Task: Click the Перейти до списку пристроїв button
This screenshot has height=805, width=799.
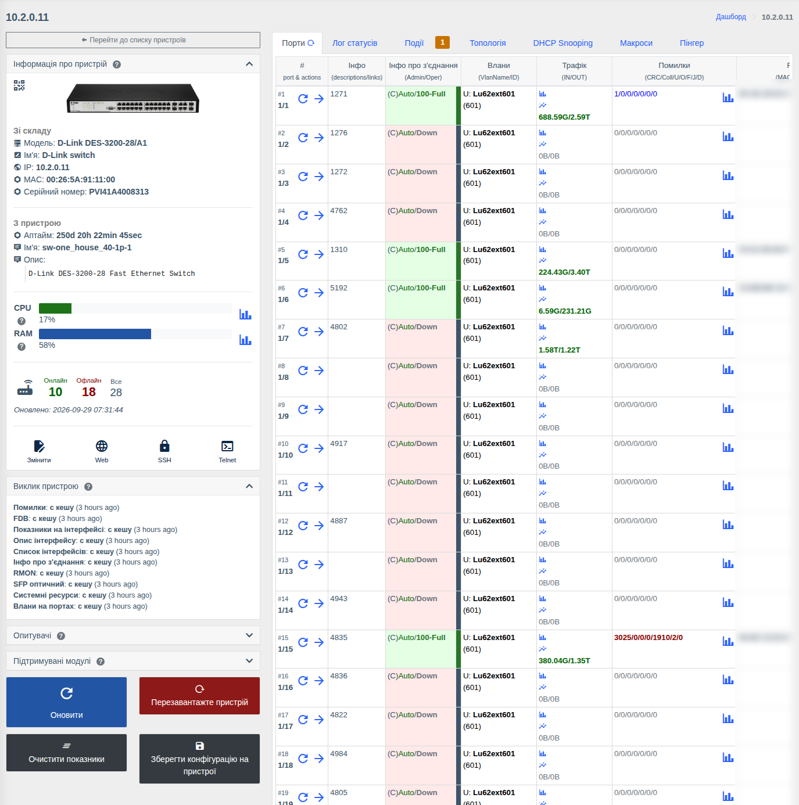Action: (x=133, y=40)
